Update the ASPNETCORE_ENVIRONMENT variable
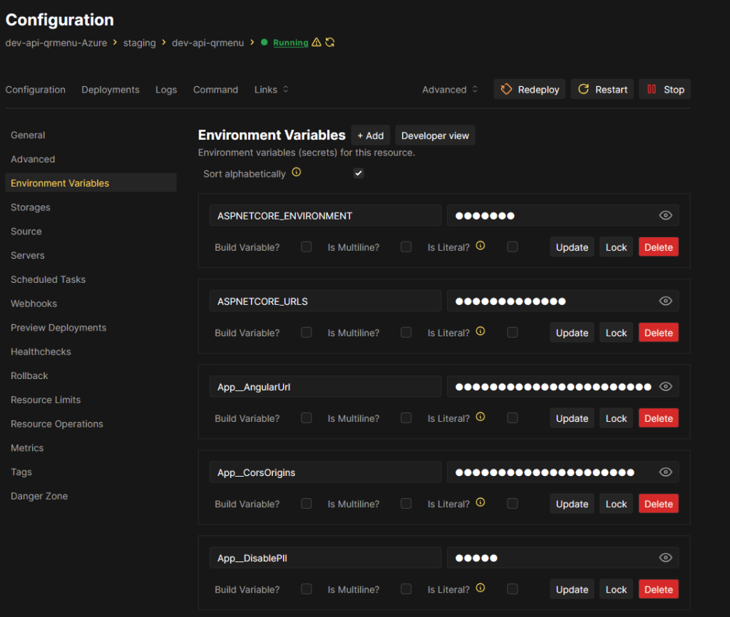 click(x=572, y=247)
